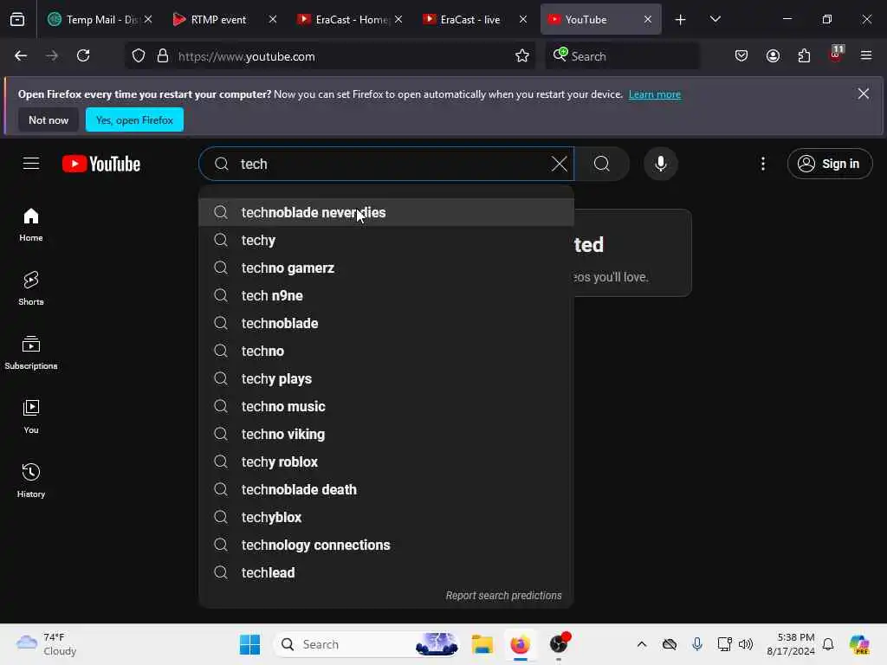The height and width of the screenshot is (665, 887).
Task: Clear the search box with the X
Action: pos(559,164)
